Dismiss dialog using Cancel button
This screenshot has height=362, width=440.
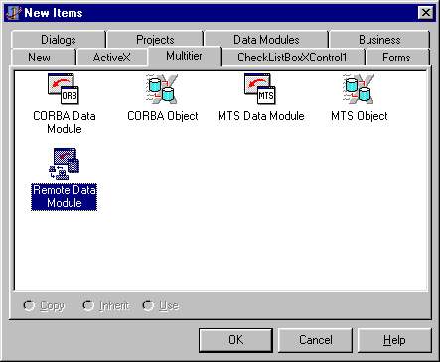315,340
